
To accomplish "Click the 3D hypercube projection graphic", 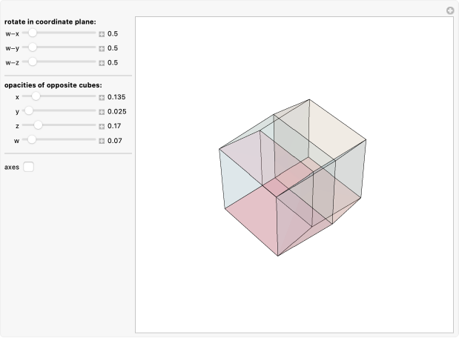I will (x=292, y=178).
